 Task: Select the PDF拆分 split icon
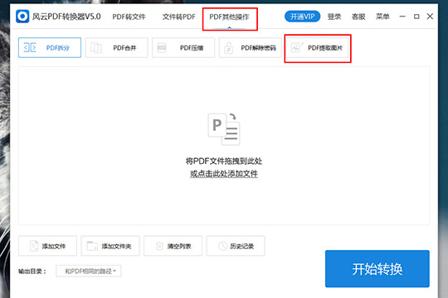tap(30, 48)
